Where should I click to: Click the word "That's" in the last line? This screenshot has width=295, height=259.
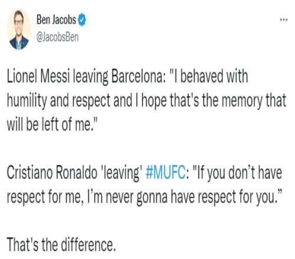pyautogui.click(x=22, y=245)
